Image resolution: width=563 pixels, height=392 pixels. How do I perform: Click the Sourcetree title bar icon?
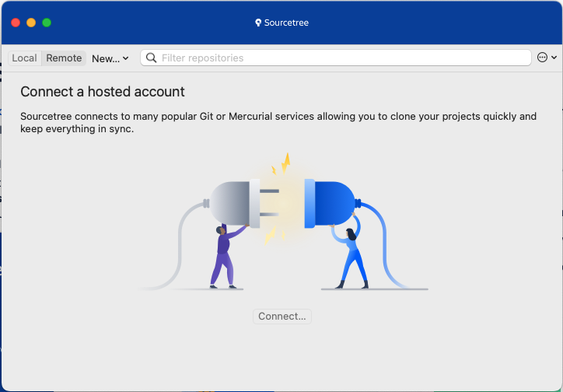pos(258,23)
